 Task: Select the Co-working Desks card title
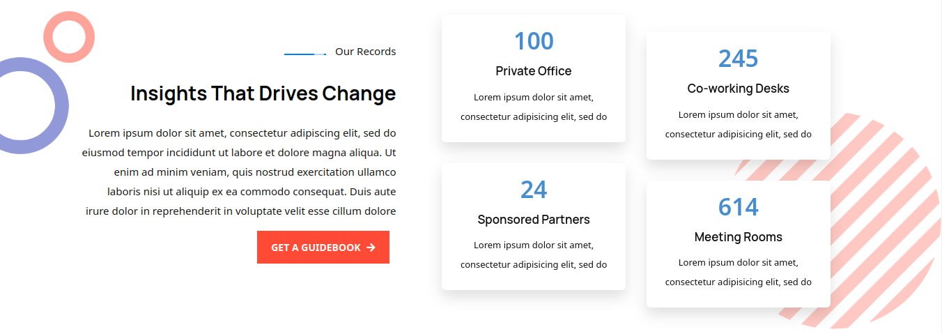[x=738, y=89]
